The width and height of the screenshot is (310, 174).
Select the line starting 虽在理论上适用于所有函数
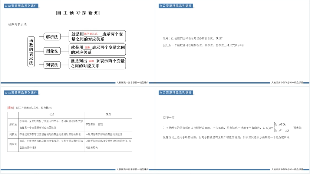(x=227, y=137)
